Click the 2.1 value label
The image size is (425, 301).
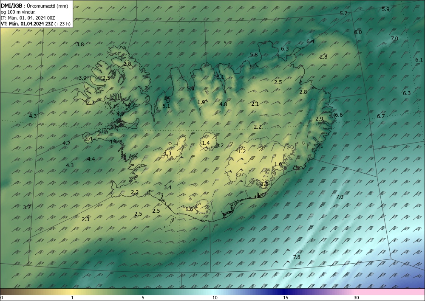(255, 104)
